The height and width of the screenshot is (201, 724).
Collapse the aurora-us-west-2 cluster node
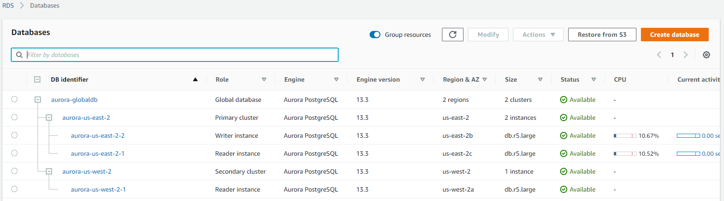pos(49,171)
